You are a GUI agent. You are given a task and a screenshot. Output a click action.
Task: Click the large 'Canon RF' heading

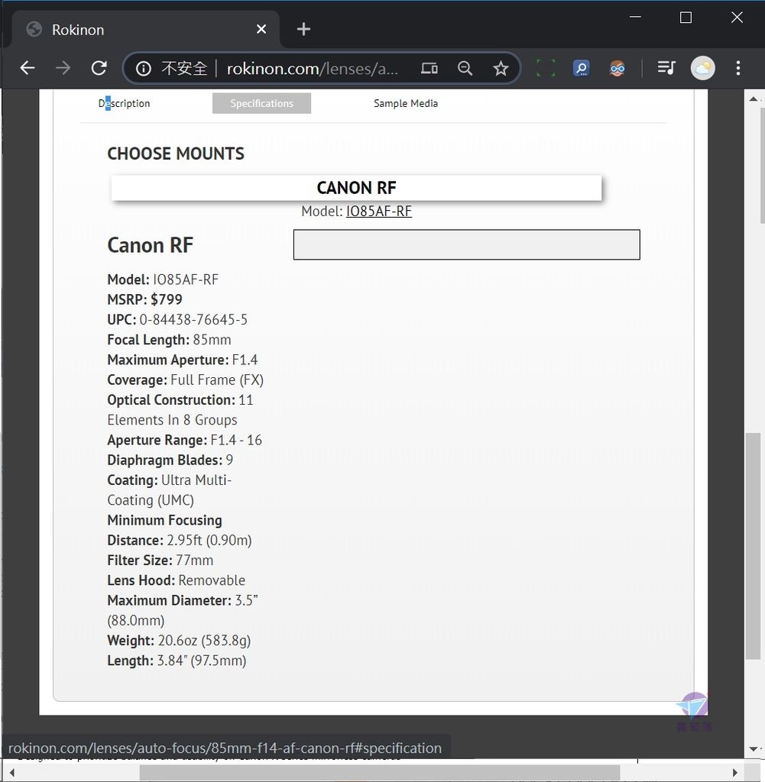click(151, 245)
